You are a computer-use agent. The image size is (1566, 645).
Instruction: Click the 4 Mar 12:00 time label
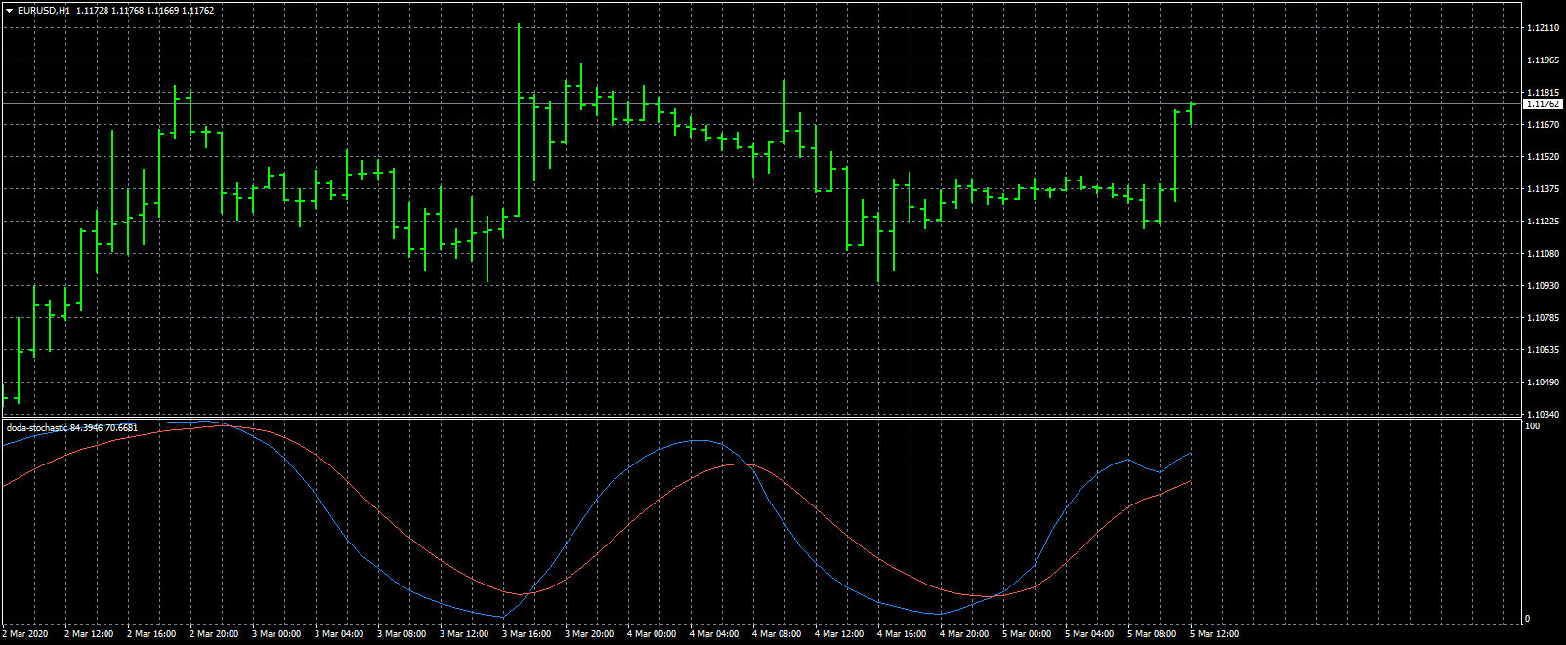pyautogui.click(x=839, y=634)
